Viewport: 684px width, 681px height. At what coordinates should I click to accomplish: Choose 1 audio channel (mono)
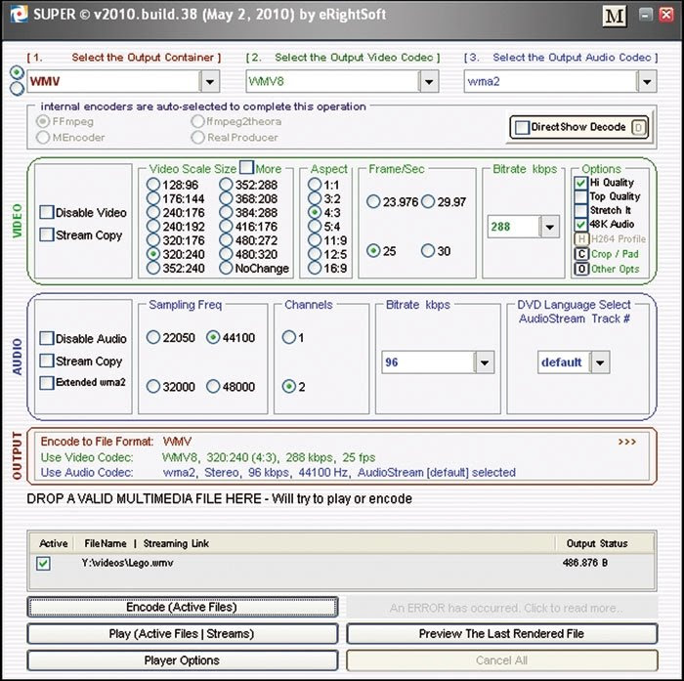[x=289, y=337]
